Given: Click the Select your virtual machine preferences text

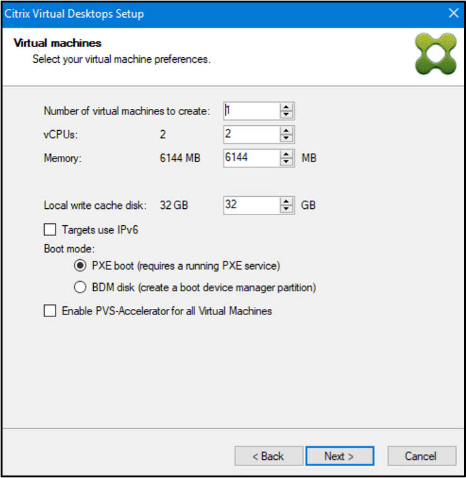Looking at the screenshot, I should pyautogui.click(x=122, y=59).
